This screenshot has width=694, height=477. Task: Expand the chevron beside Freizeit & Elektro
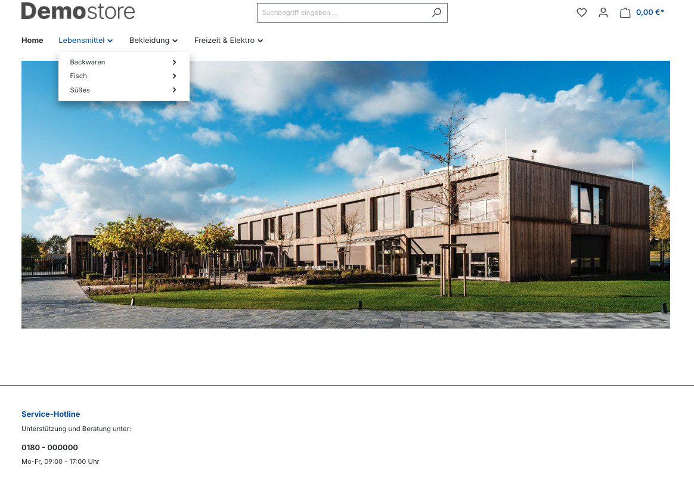261,41
